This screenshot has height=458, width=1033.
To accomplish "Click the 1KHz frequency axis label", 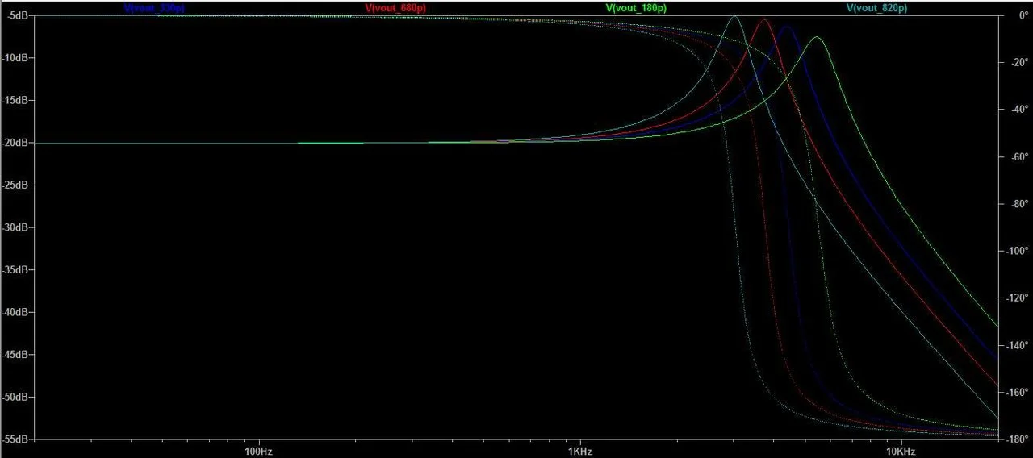I will coord(579,450).
